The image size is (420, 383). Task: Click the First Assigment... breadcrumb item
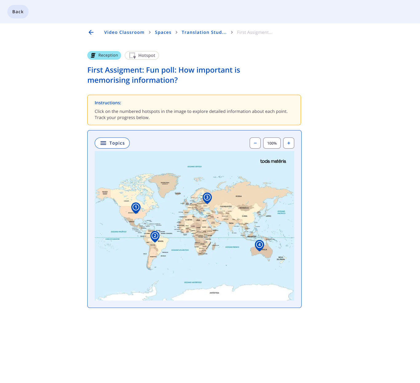255,32
